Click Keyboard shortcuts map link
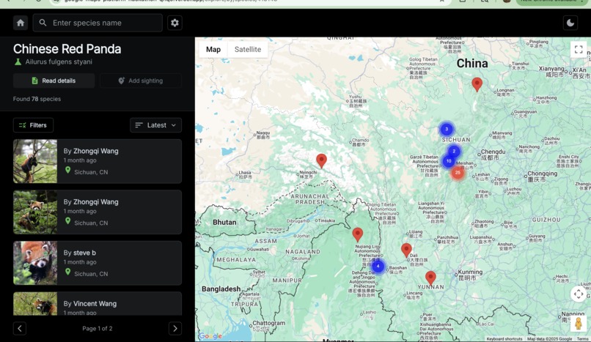This screenshot has height=342, width=591. (504, 339)
